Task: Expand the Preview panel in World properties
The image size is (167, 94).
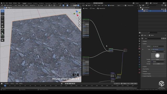Action: click(x=145, y=41)
